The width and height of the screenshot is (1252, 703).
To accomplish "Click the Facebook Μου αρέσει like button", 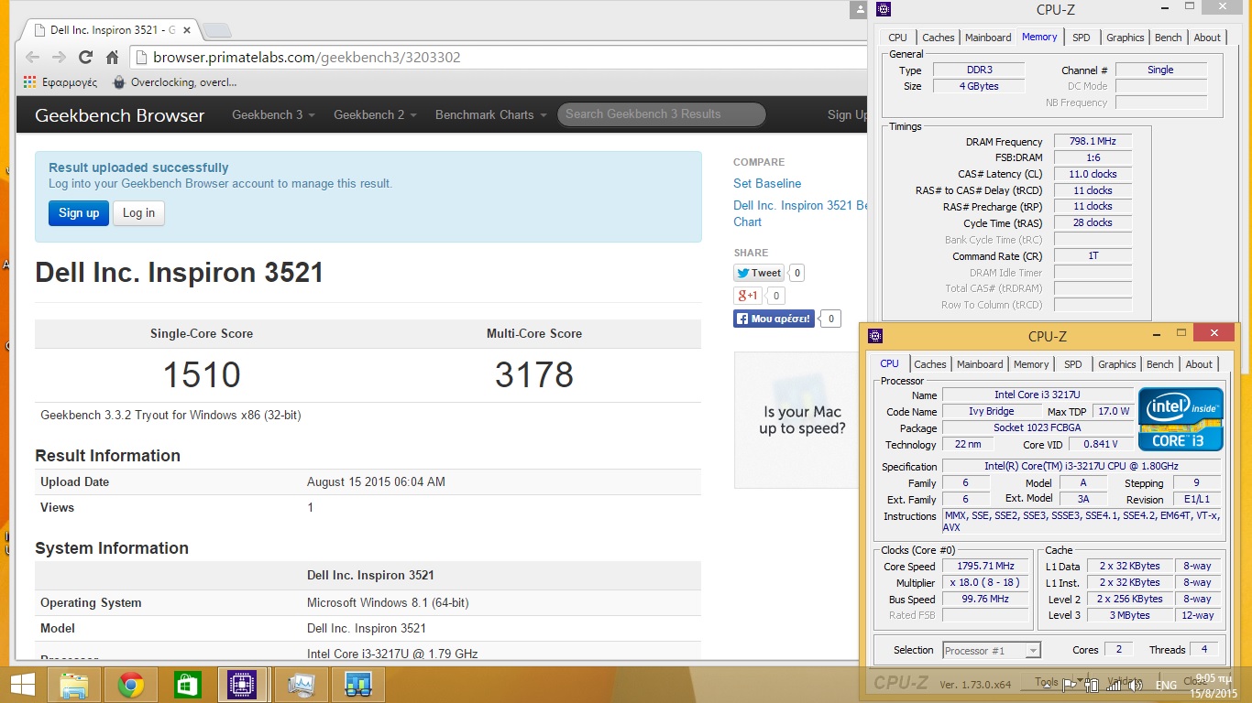I will point(774,319).
